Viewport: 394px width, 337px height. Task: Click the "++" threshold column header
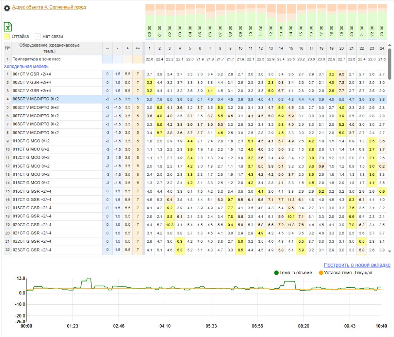click(x=137, y=48)
